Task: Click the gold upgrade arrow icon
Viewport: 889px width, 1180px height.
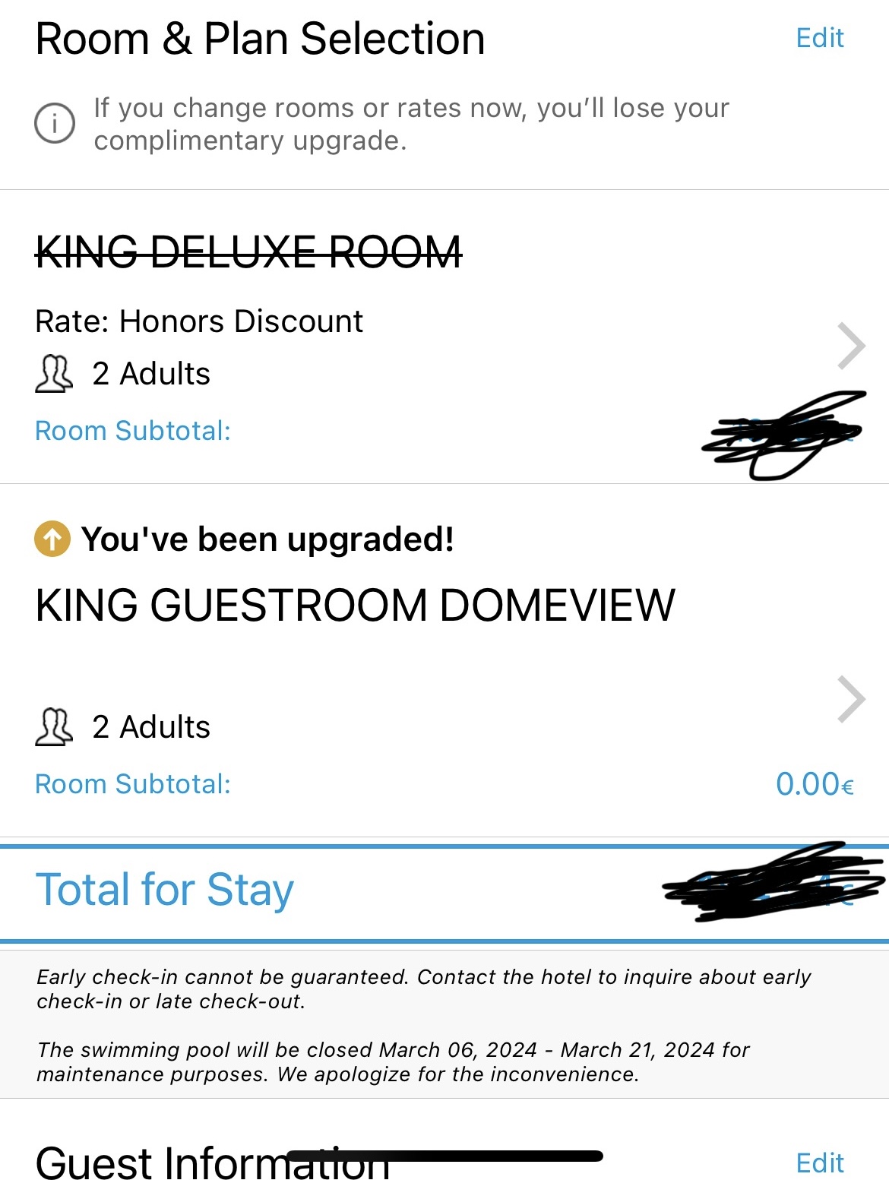Action: pyautogui.click(x=52, y=539)
